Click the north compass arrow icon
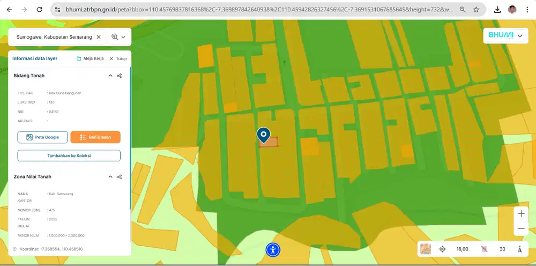536x266 pixels. point(520,249)
